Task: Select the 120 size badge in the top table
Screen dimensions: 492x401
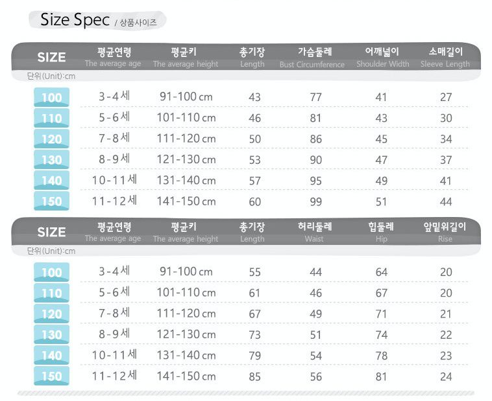Action: 51,139
